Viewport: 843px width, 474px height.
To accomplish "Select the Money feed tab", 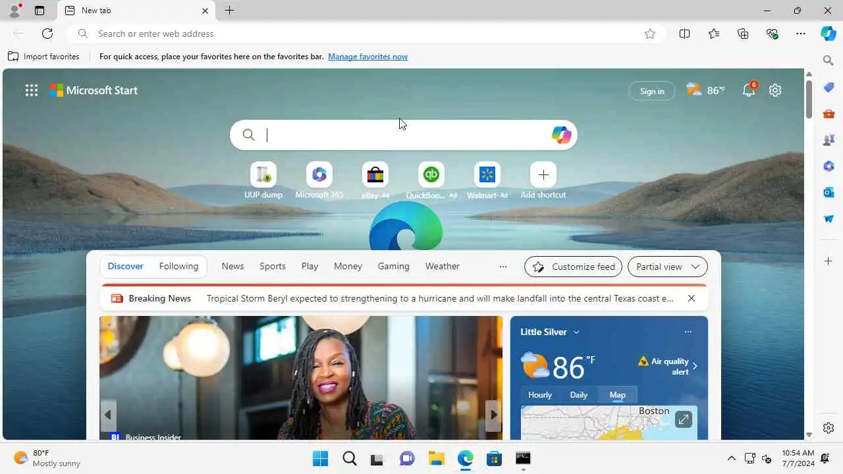I will [348, 266].
